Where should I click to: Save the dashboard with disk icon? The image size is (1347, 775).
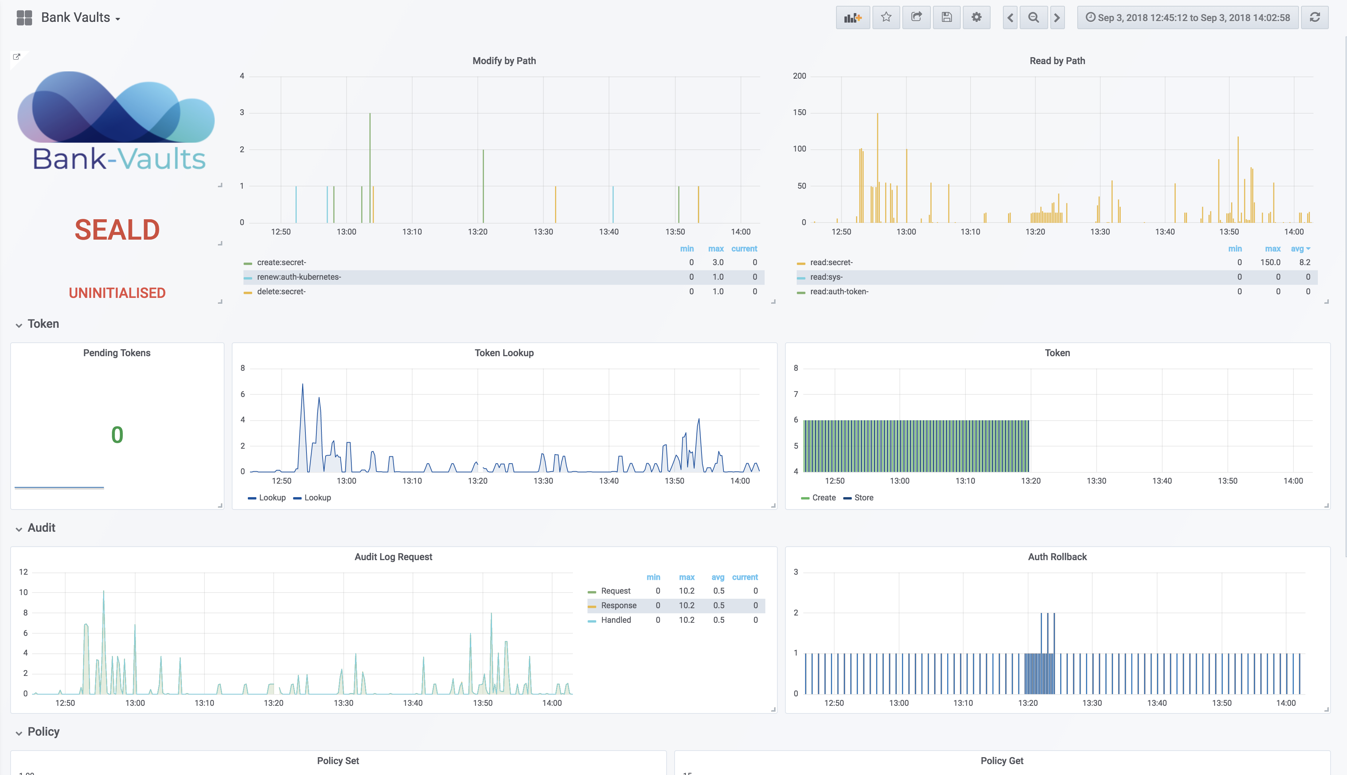[946, 17]
